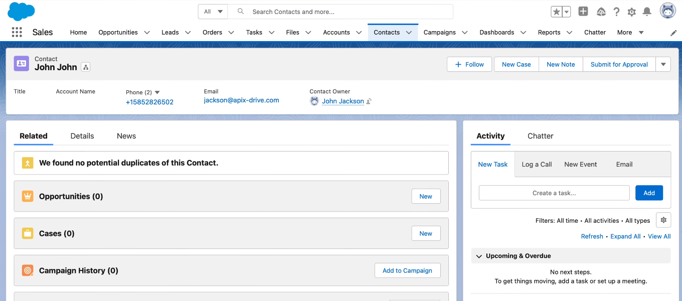Click the Follow button
682x301 pixels.
point(469,64)
